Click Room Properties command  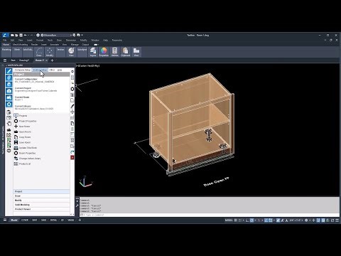tap(27, 153)
